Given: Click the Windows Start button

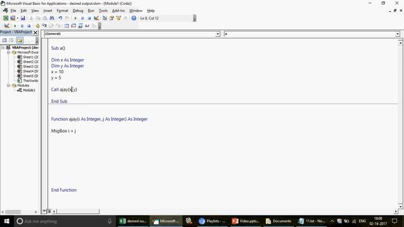Looking at the screenshot, I should click(7, 221).
